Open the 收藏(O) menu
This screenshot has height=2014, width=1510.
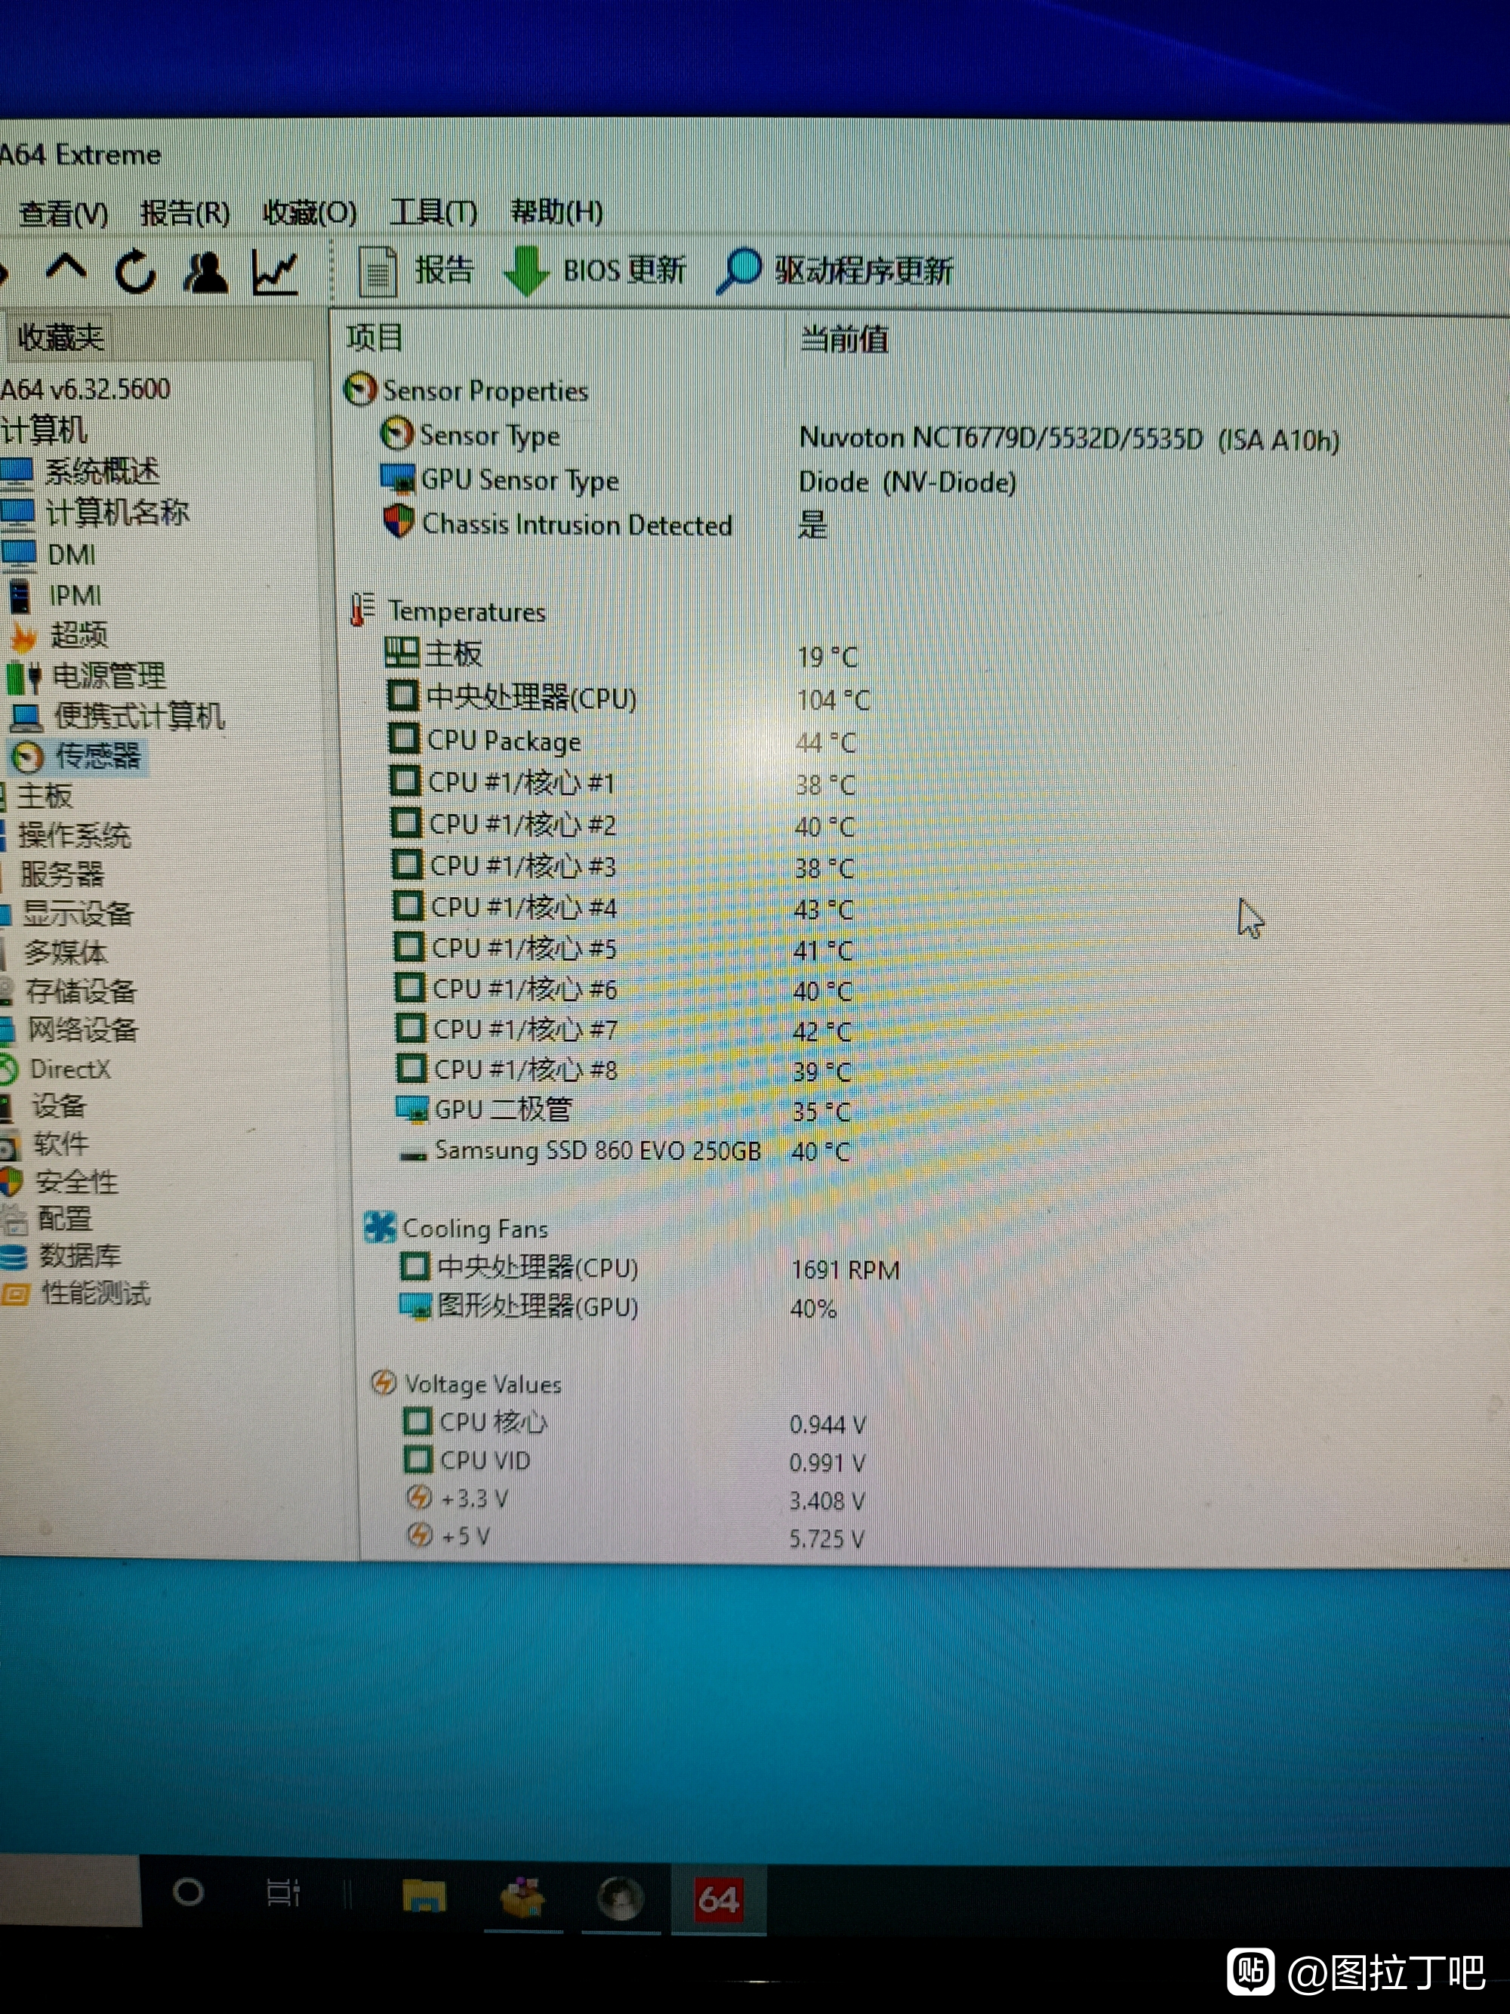pyautogui.click(x=310, y=212)
